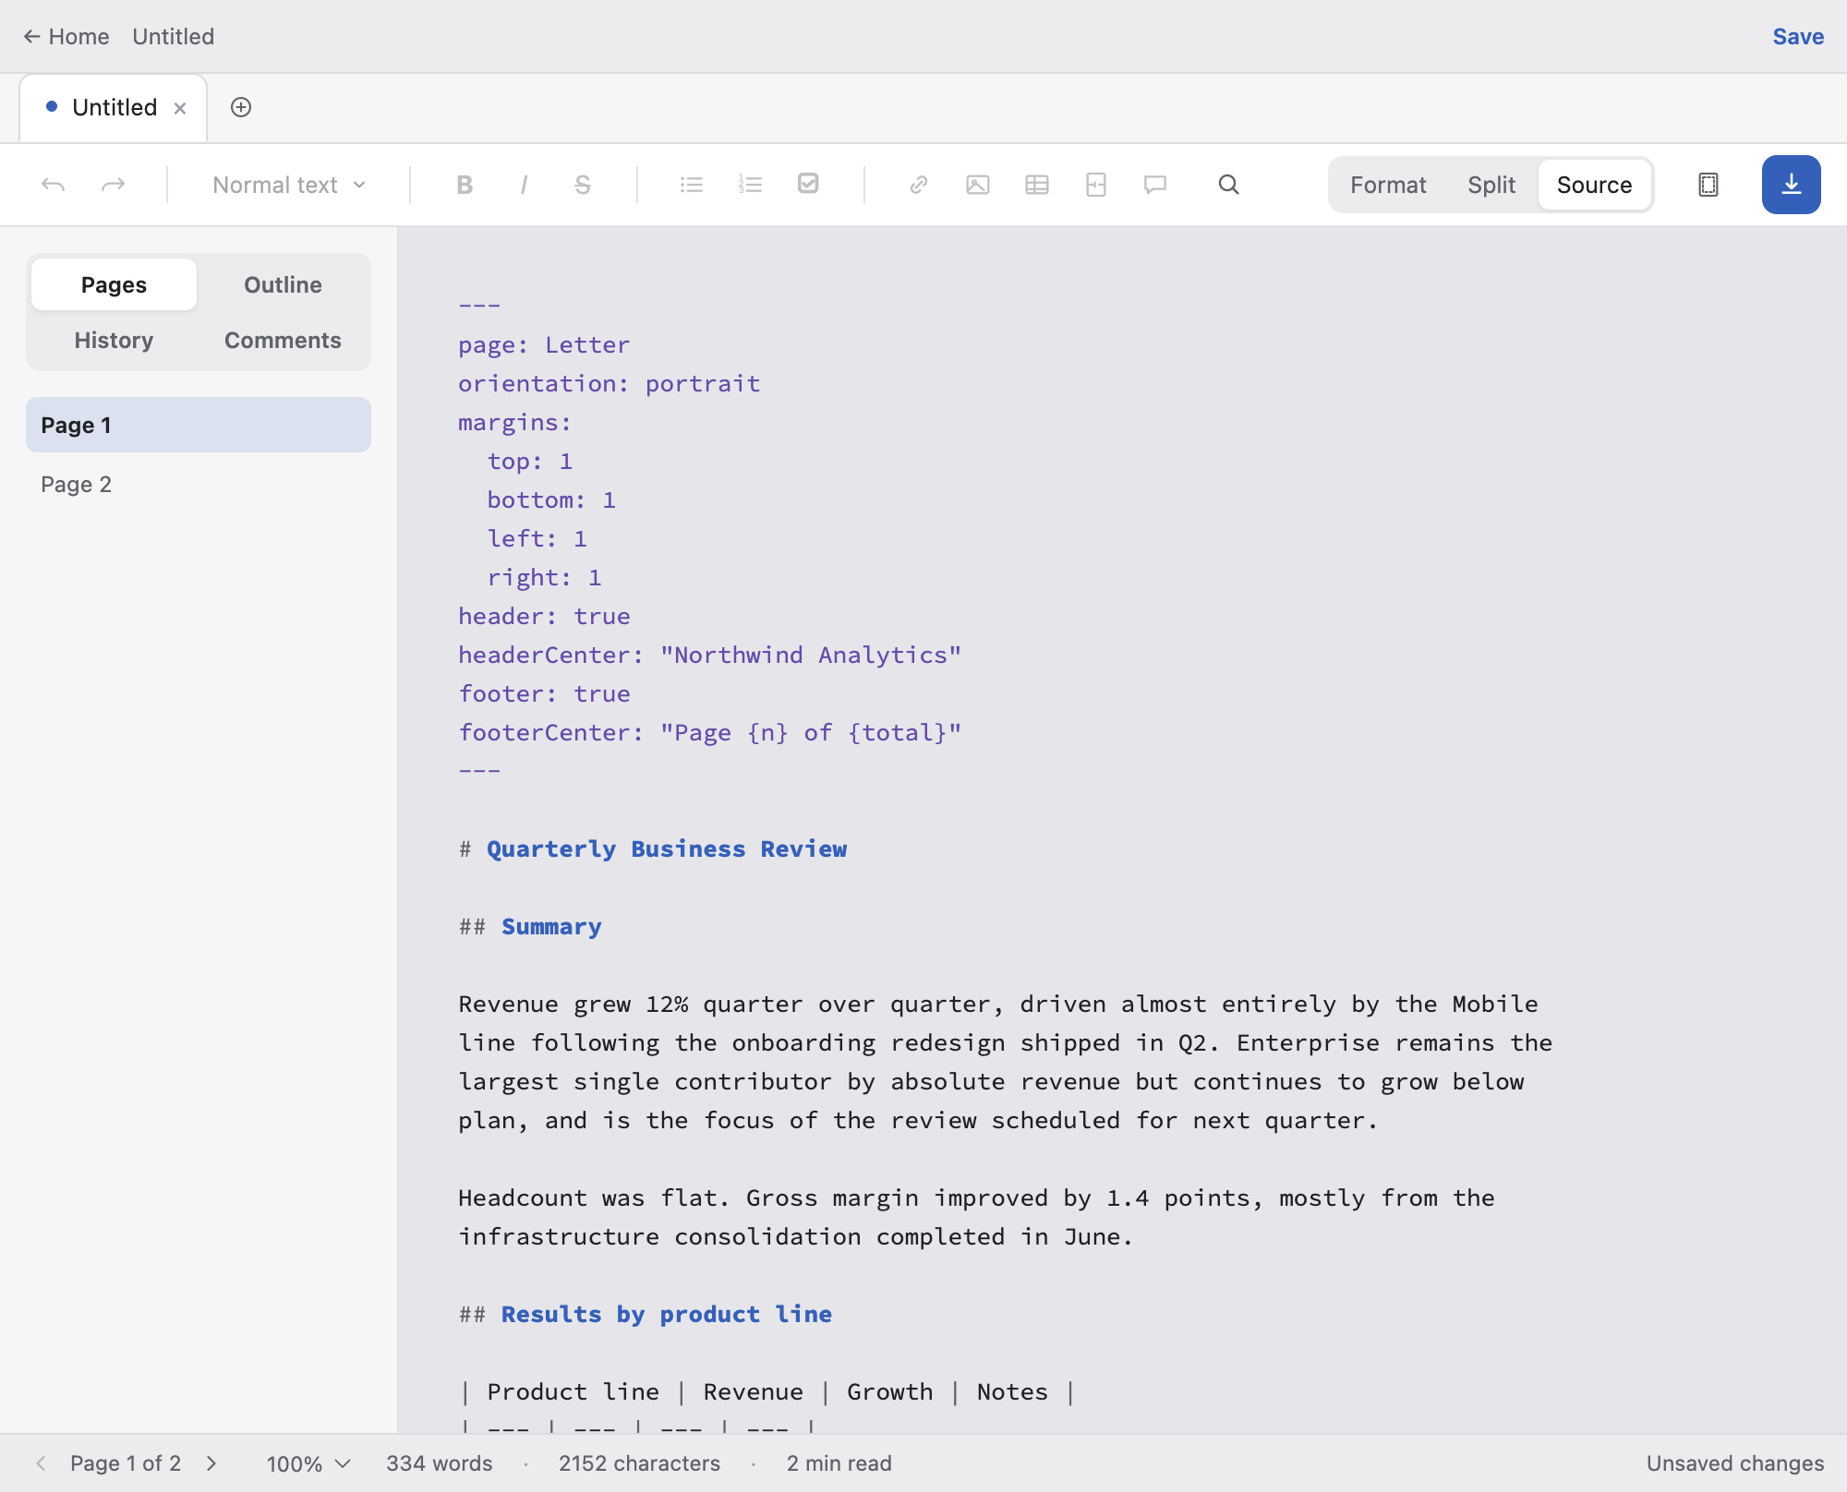Image resolution: width=1847 pixels, height=1492 pixels.
Task: Click the Unsaved changes status text
Action: pyautogui.click(x=1735, y=1463)
